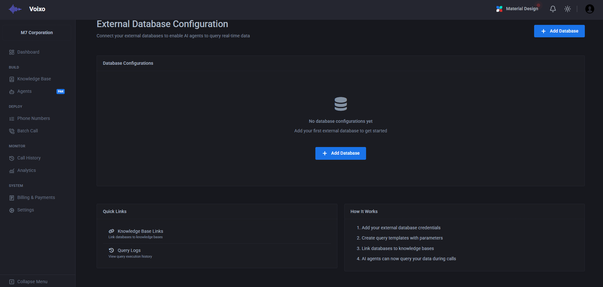Select Batch Call from the Deploy section
The height and width of the screenshot is (287, 603).
(28, 131)
